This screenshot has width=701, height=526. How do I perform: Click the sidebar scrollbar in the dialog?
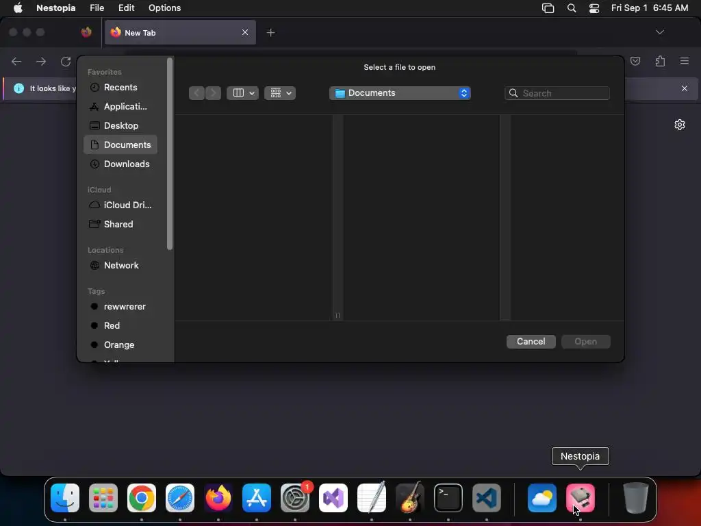pyautogui.click(x=170, y=153)
